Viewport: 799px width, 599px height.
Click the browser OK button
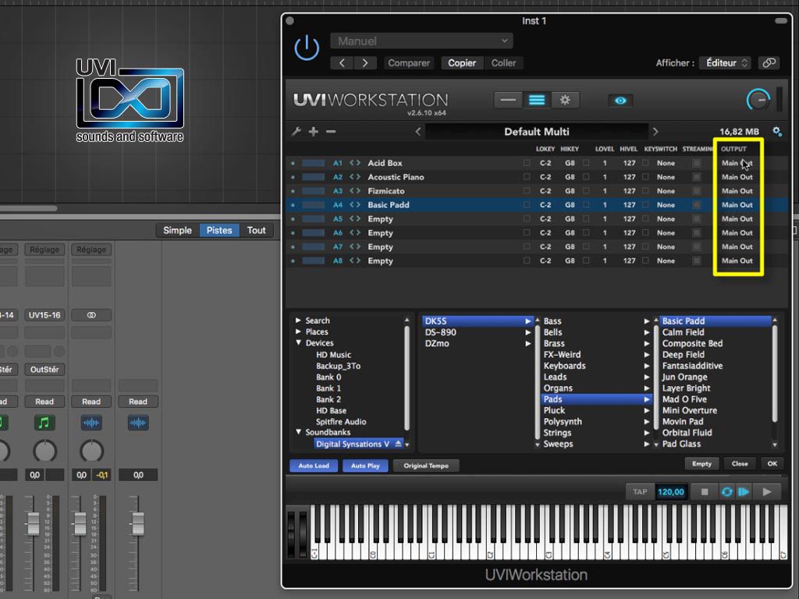coord(772,463)
